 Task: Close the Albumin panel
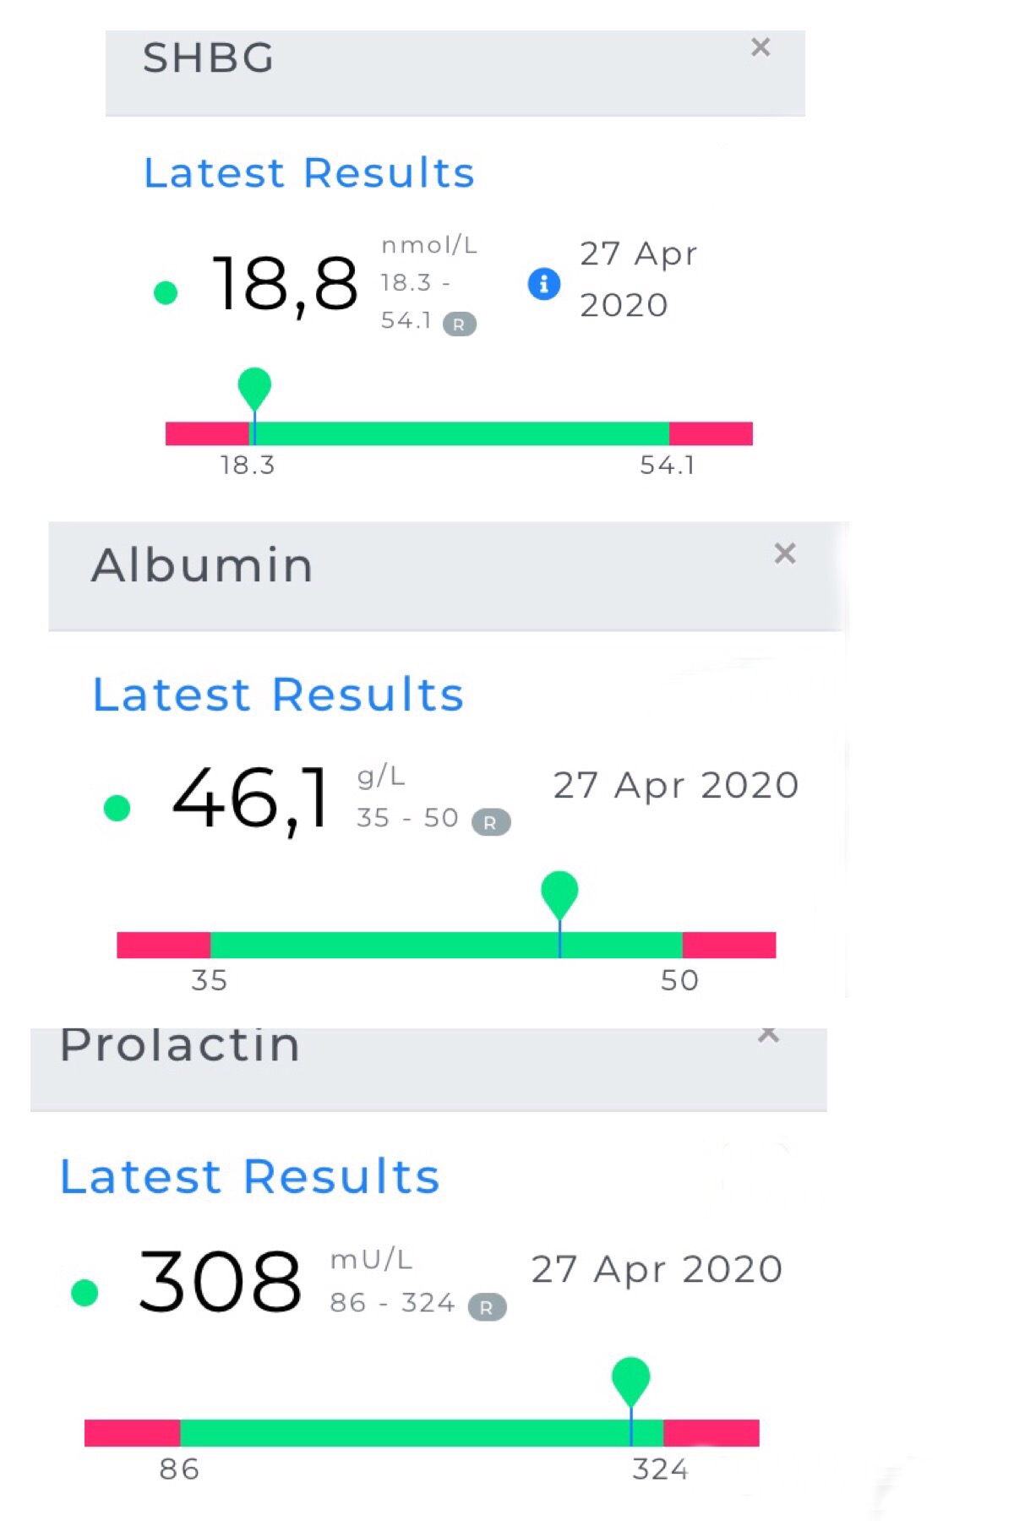(x=785, y=553)
